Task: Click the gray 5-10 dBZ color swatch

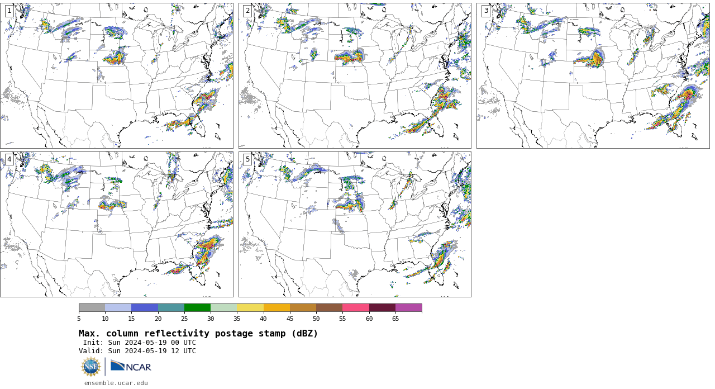Action: click(92, 307)
